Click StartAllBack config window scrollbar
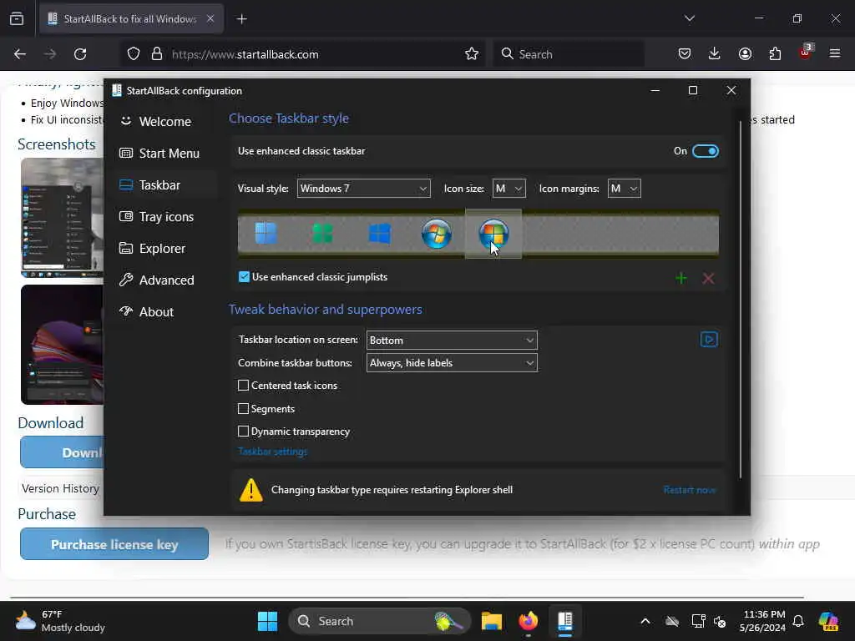This screenshot has height=641, width=855. (x=741, y=300)
